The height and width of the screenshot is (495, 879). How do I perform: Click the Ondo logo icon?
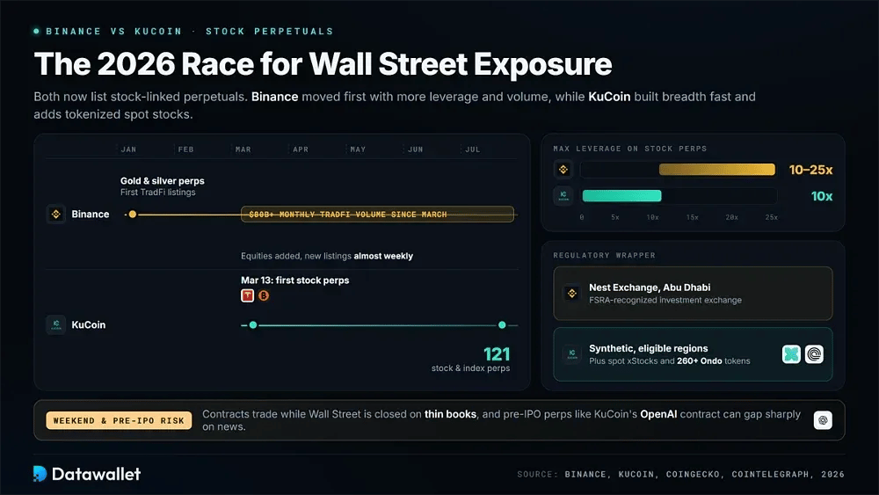click(814, 354)
